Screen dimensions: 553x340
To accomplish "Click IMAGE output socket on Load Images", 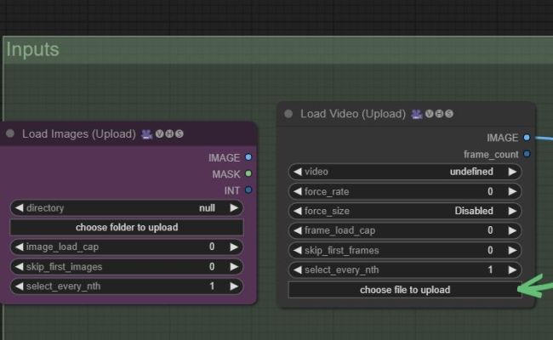I will (x=248, y=157).
